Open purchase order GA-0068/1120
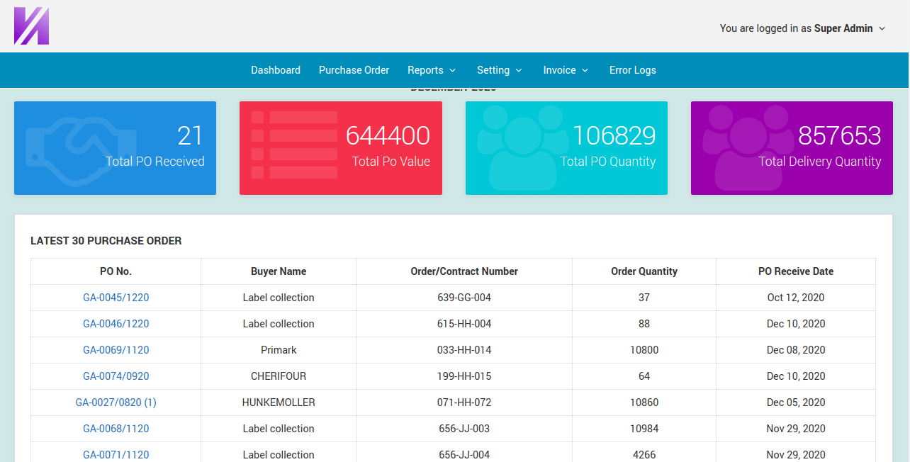The image size is (910, 462). pos(116,429)
